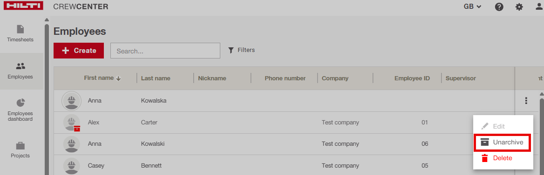Open the Filters option
Screen dimensions: 544x175
pos(241,50)
